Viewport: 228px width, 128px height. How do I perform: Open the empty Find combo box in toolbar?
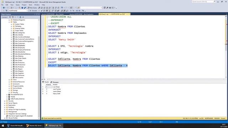(x=91, y=8)
